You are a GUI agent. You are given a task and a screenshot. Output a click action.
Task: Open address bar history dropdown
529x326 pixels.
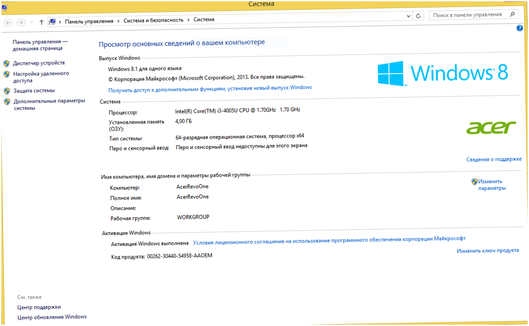pos(408,16)
